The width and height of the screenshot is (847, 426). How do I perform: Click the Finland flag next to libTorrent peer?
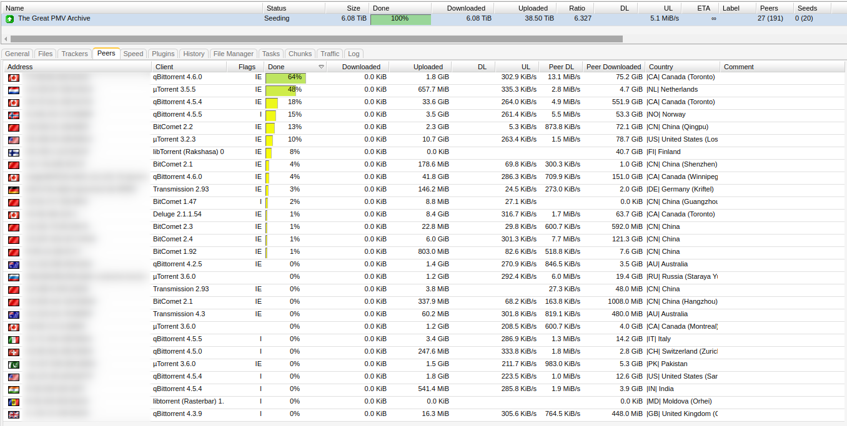[13, 152]
